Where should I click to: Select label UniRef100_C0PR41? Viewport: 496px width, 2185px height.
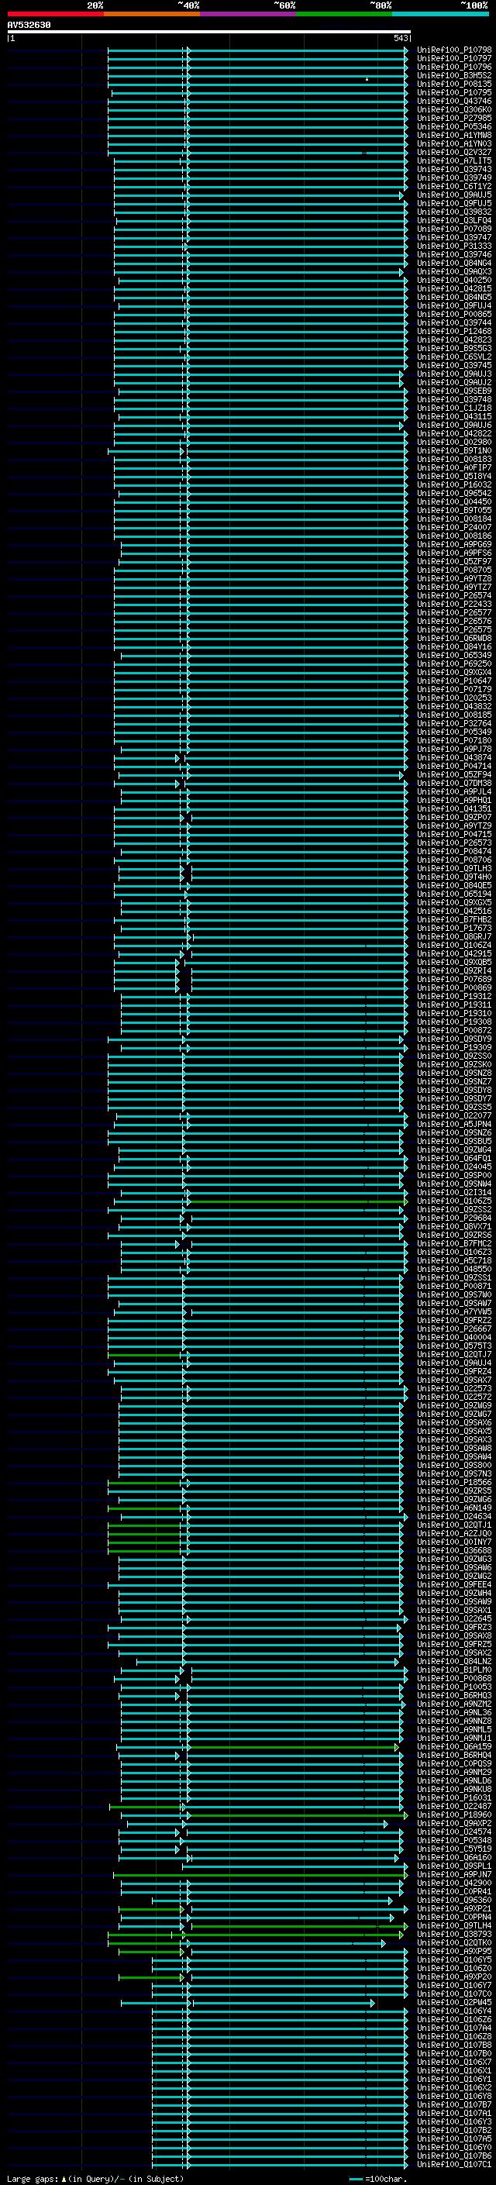pos(454,1891)
